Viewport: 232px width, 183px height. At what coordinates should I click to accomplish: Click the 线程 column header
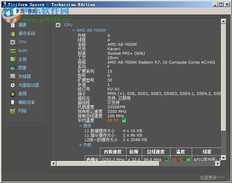coord(207,152)
